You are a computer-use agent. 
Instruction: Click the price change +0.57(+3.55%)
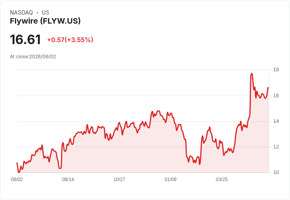[x=70, y=40]
